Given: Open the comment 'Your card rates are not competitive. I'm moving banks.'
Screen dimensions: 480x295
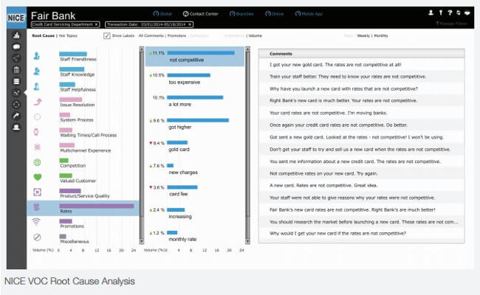Looking at the screenshot, I should click(362, 113).
